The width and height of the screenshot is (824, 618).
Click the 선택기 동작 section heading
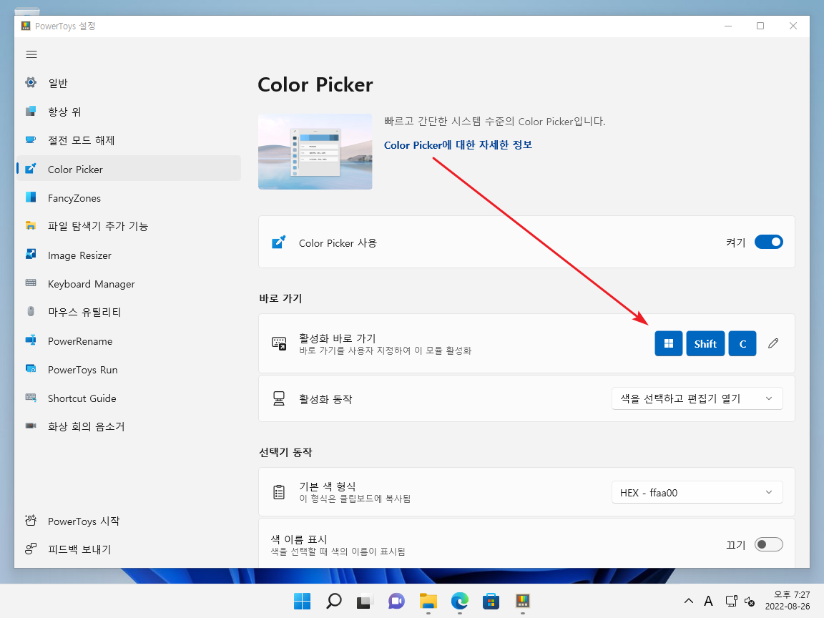click(285, 452)
